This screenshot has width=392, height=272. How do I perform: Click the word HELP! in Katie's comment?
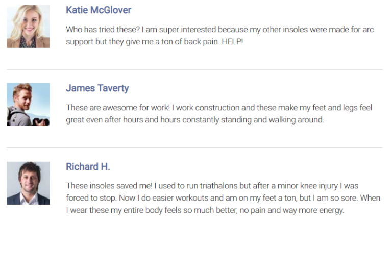[232, 41]
